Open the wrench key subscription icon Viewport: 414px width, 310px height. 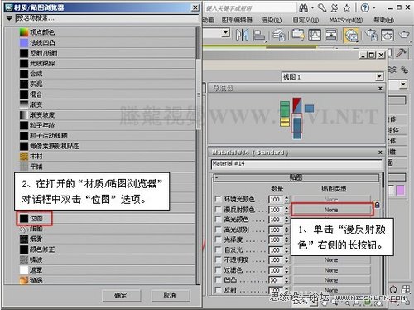pyautogui.click(x=322, y=8)
